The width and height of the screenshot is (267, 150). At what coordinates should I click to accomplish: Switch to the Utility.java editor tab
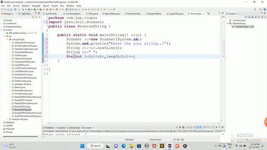point(93,14)
